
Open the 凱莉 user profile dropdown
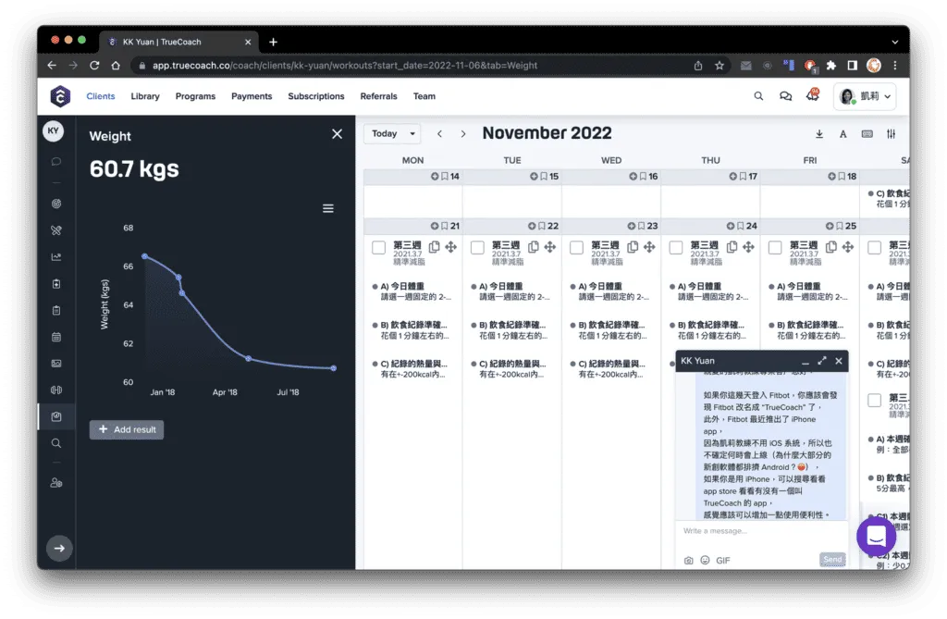866,96
